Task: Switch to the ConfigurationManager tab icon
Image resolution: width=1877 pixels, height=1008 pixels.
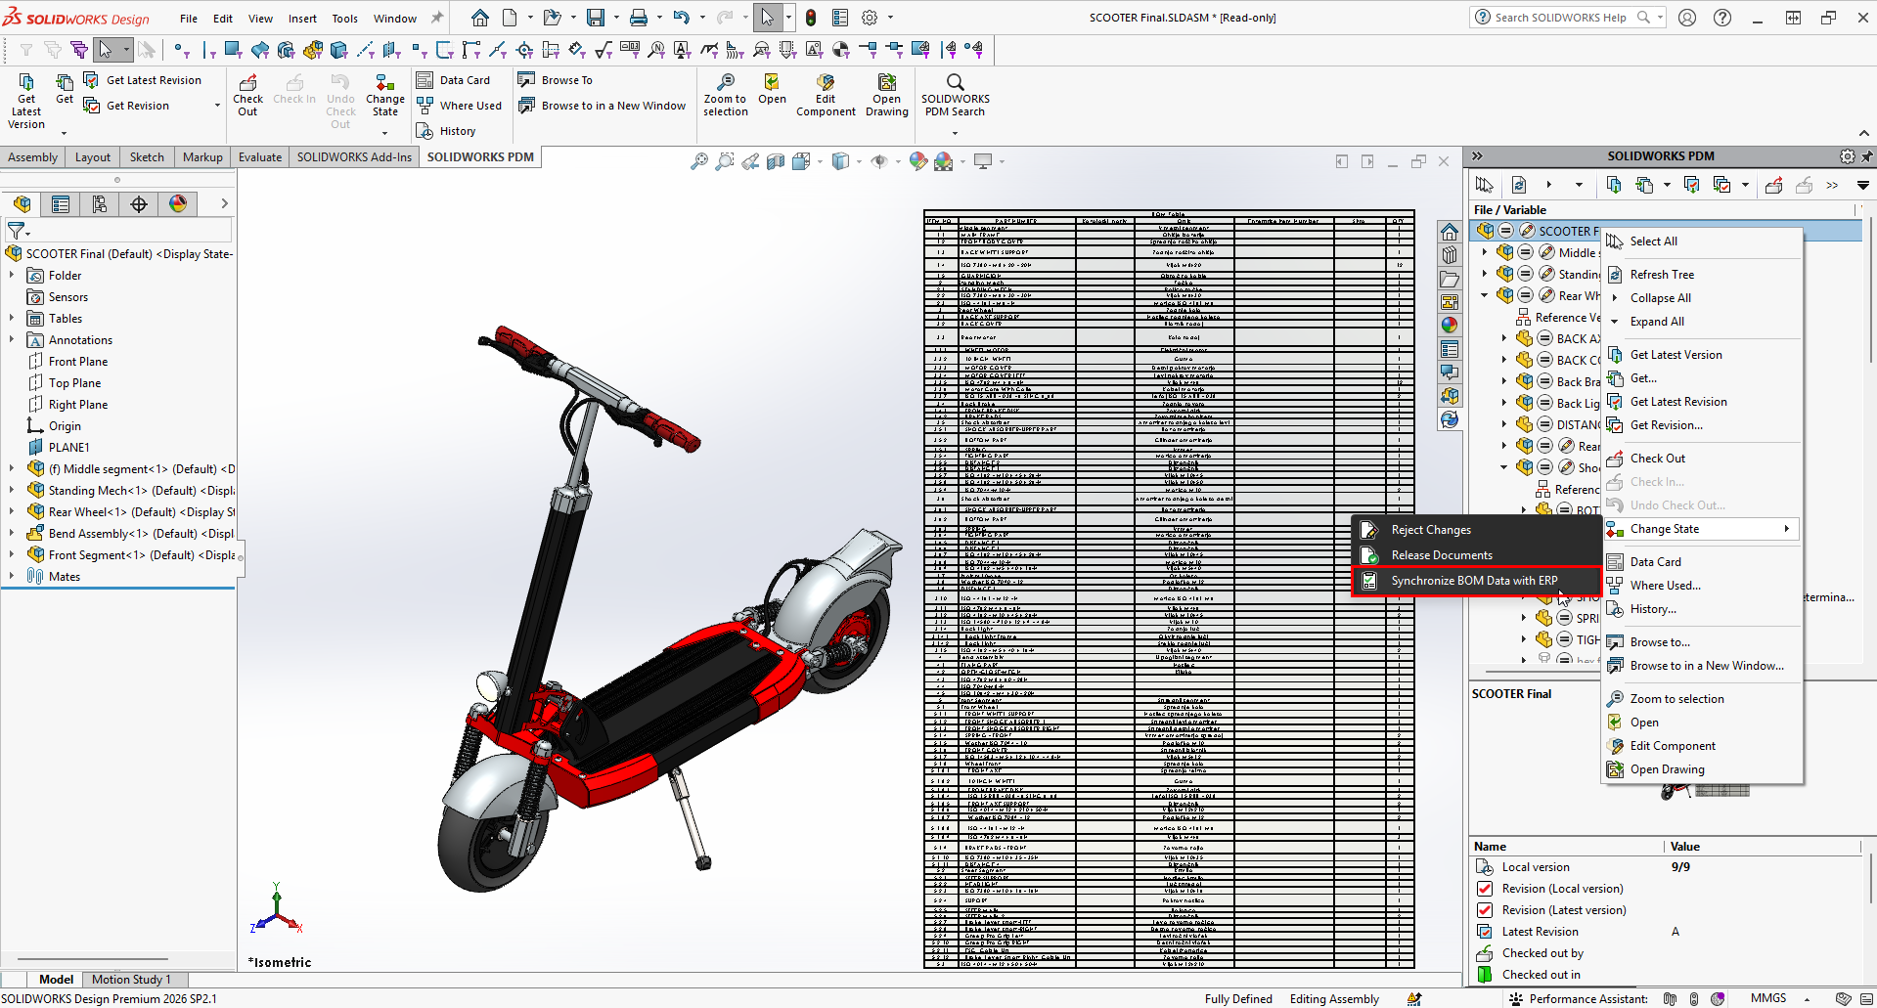Action: click(x=100, y=203)
